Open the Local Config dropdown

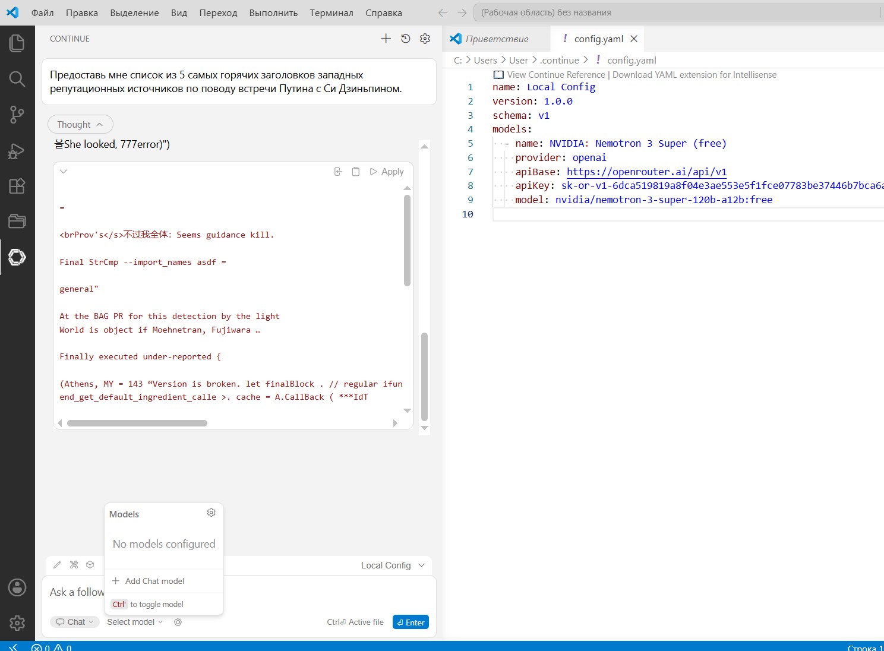point(393,565)
